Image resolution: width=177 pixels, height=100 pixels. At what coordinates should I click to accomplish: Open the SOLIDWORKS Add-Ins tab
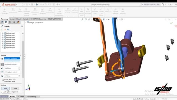tap(38, 19)
